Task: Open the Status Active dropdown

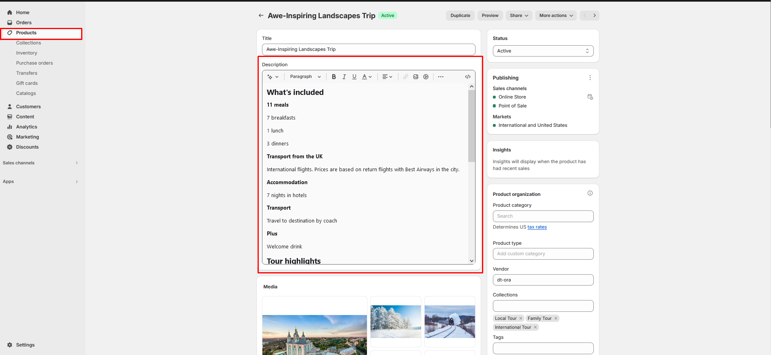Action: coord(543,51)
